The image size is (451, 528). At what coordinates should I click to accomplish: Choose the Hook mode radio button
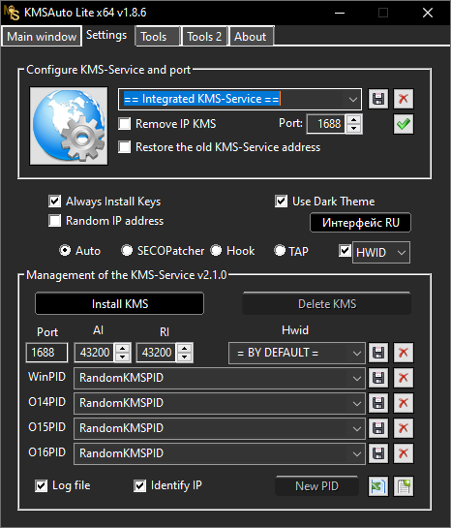(x=216, y=250)
